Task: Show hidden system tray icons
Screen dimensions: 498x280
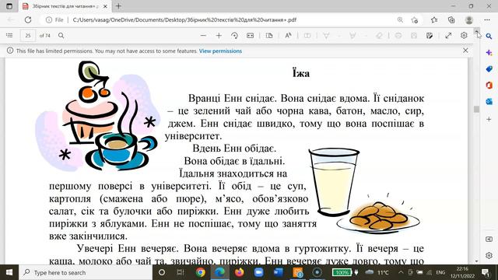Action: click(x=401, y=272)
